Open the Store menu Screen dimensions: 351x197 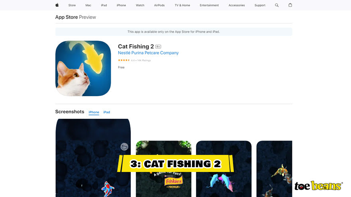pyautogui.click(x=72, y=5)
